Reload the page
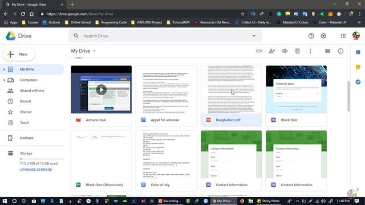Viewport: 365px width, 205px height. 23,14
